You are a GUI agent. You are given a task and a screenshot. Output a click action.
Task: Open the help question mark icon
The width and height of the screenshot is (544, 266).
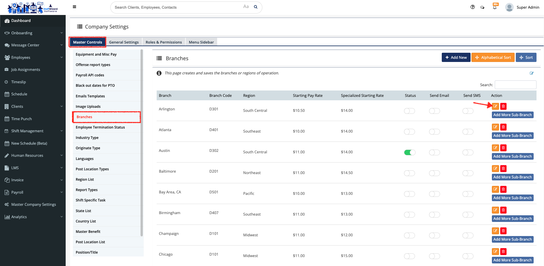click(x=473, y=7)
